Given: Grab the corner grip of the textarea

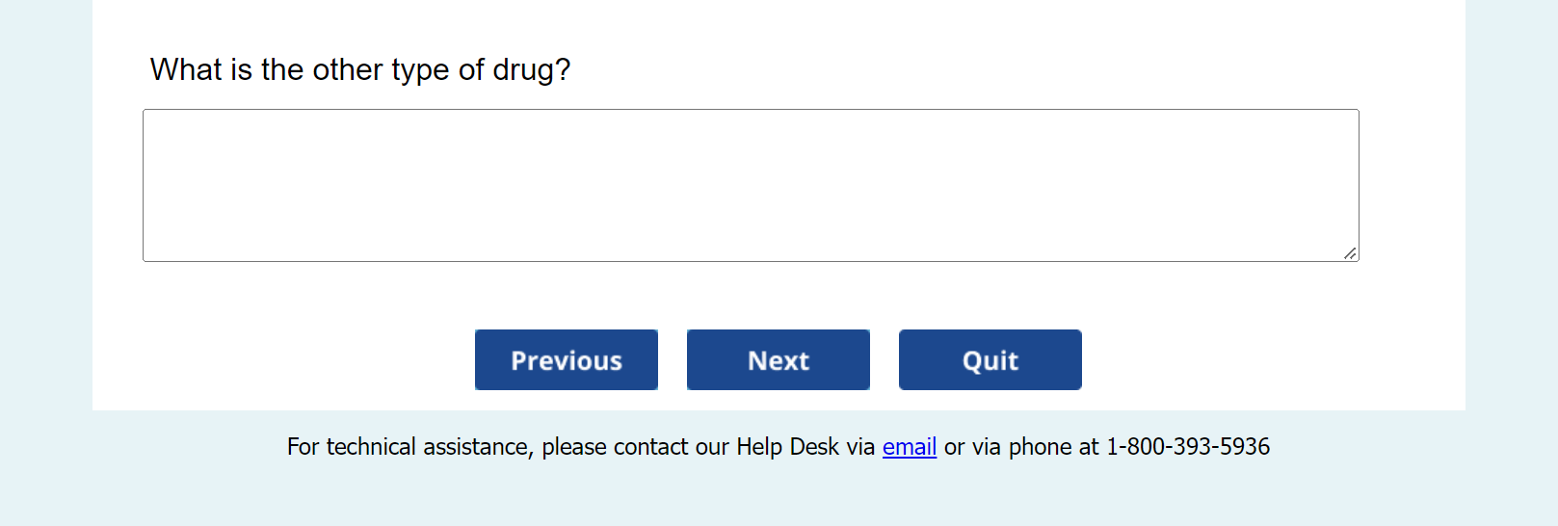Looking at the screenshot, I should (x=1350, y=253).
